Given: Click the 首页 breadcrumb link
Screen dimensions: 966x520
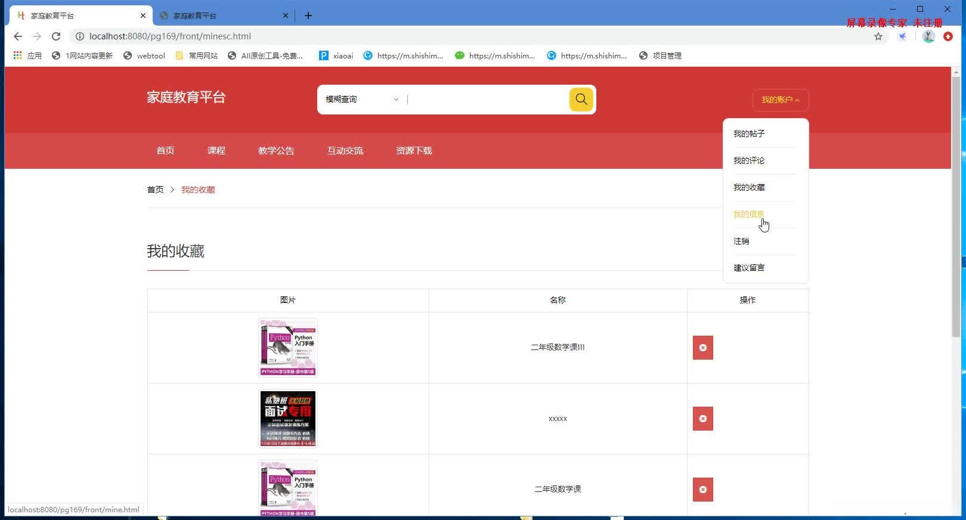Looking at the screenshot, I should point(155,190).
